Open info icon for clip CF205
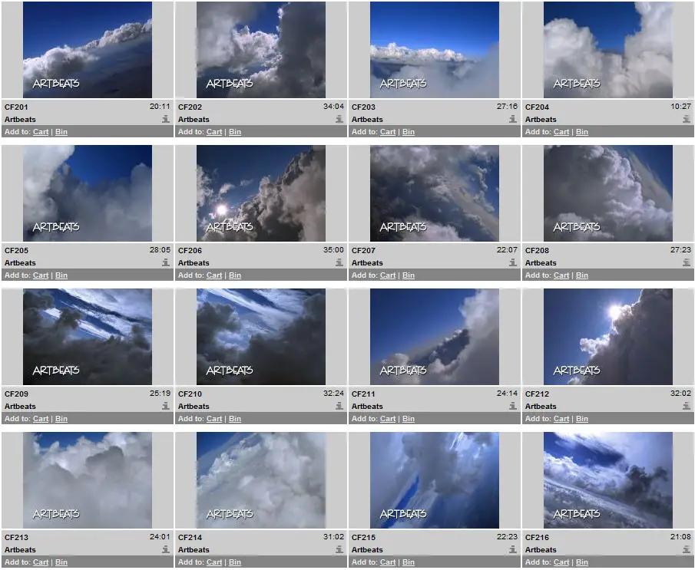Screen dimensions: 695x570 coord(166,262)
